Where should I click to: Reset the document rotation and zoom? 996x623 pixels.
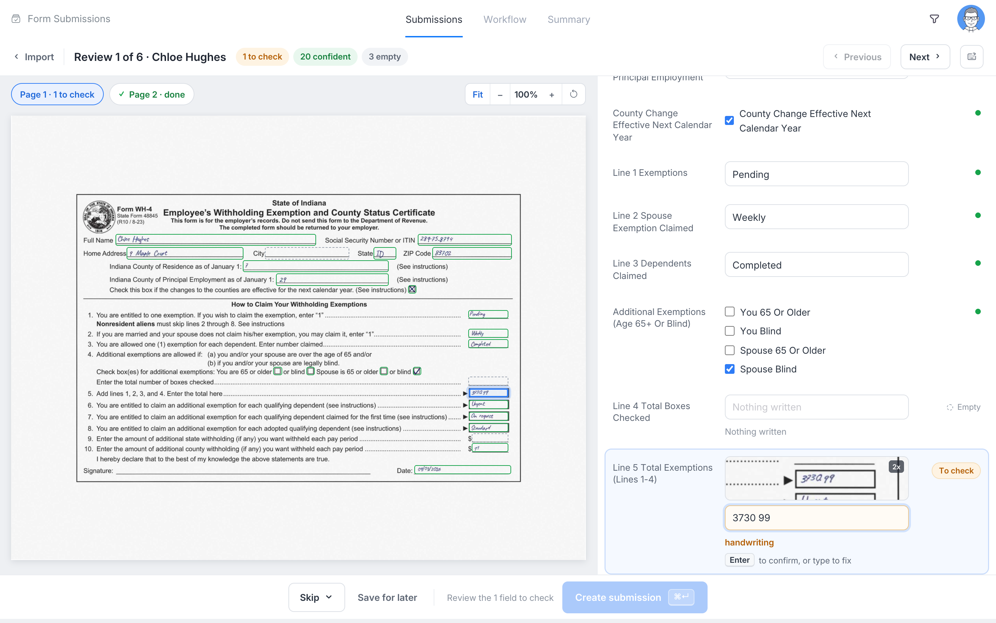[573, 94]
